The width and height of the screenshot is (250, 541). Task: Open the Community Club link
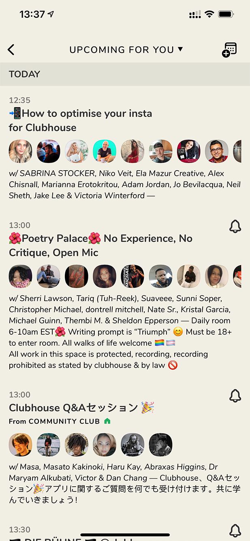[64, 421]
